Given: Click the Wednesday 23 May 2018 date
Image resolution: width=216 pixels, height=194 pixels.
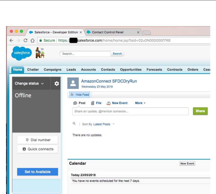Looking at the screenshot, I should pyautogui.click(x=97, y=87).
